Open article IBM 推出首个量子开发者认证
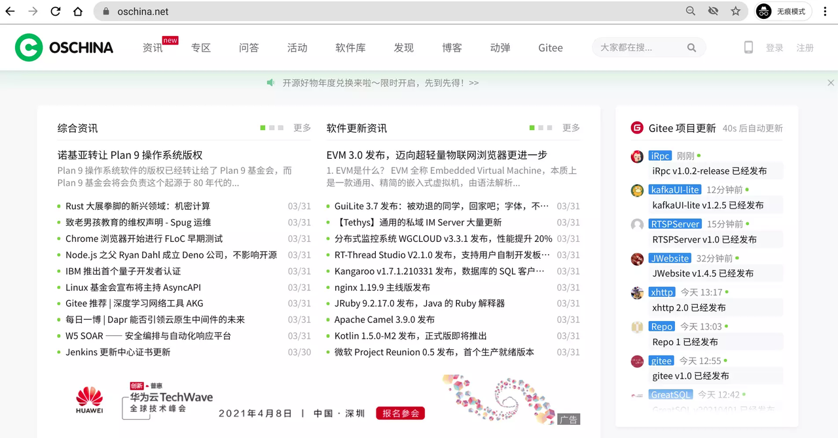Screen dimensions: 838x438 pyautogui.click(x=123, y=271)
